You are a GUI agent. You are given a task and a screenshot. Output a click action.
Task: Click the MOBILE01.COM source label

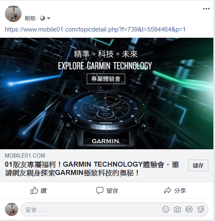pyautogui.click(x=25, y=155)
